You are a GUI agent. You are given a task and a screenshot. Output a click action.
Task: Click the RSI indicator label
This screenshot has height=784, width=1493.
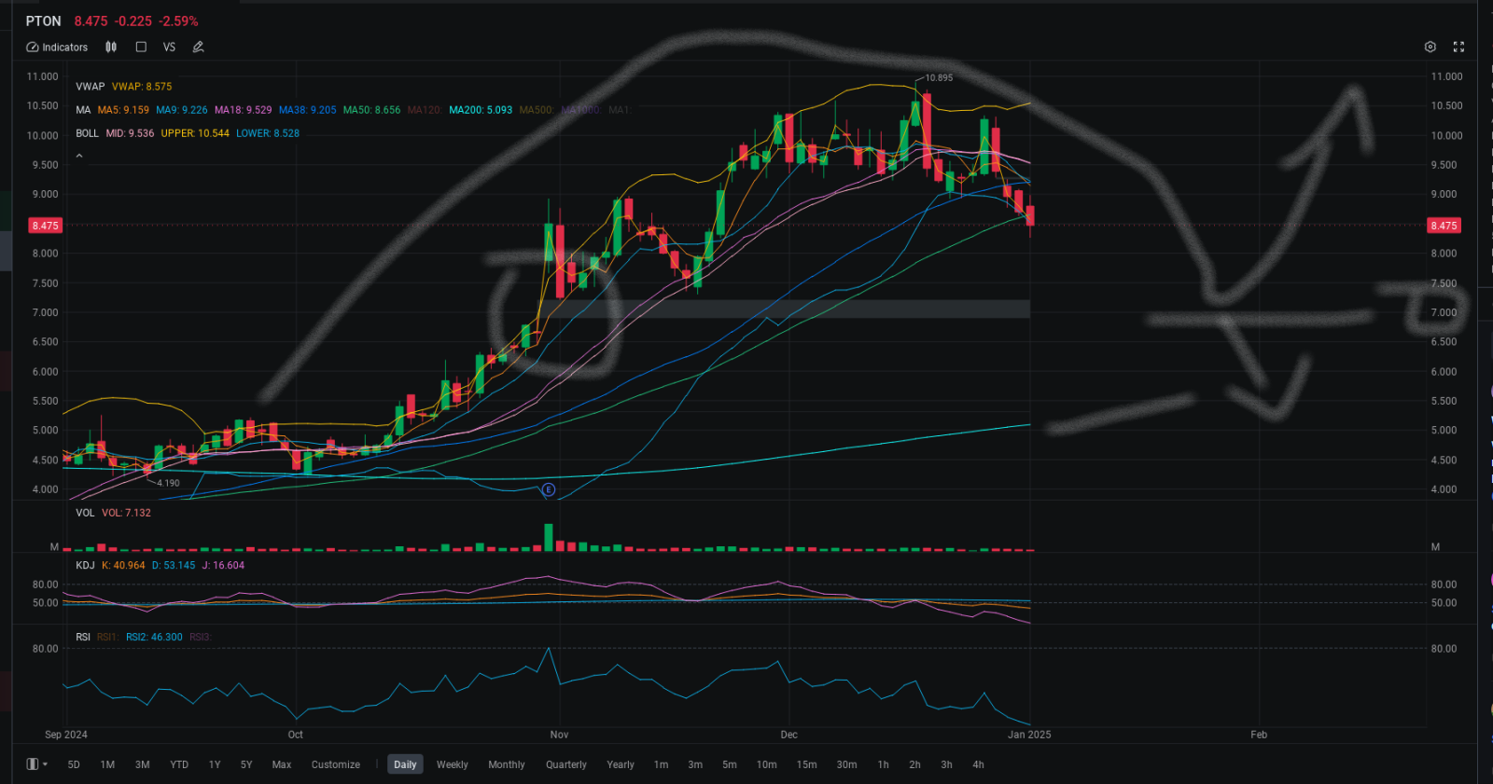pos(83,638)
